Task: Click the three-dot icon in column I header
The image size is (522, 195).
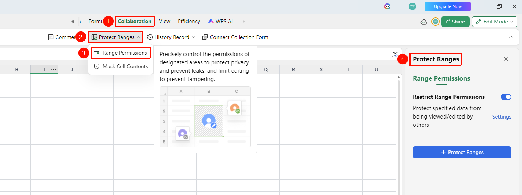Action: (x=53, y=69)
